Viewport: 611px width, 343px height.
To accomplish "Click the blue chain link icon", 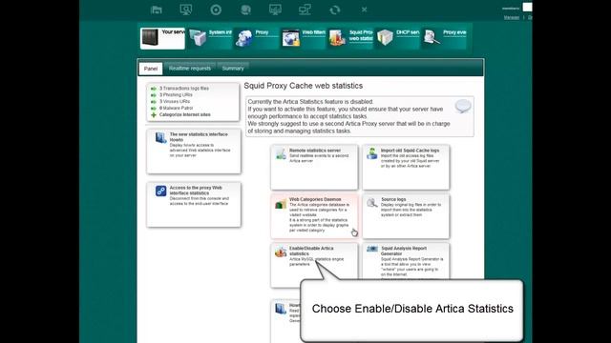I will [x=161, y=191].
